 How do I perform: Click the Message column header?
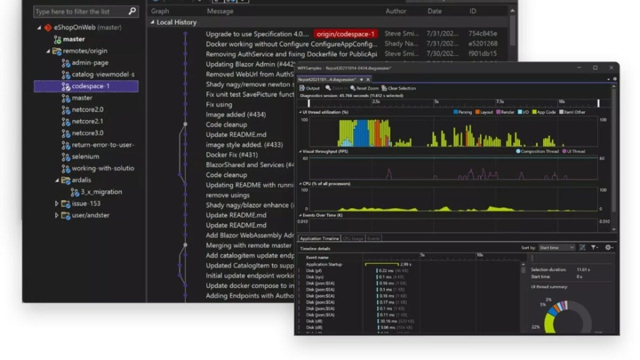coord(219,11)
